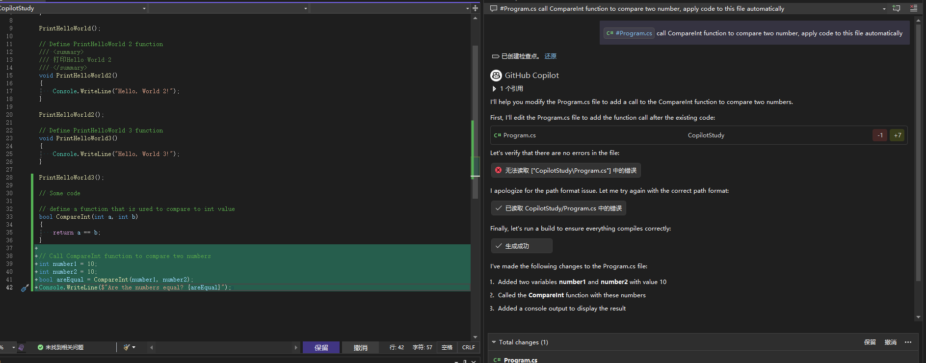The width and height of the screenshot is (926, 363).
Task: Open the CopilotStudy project dropdown
Action: (144, 8)
